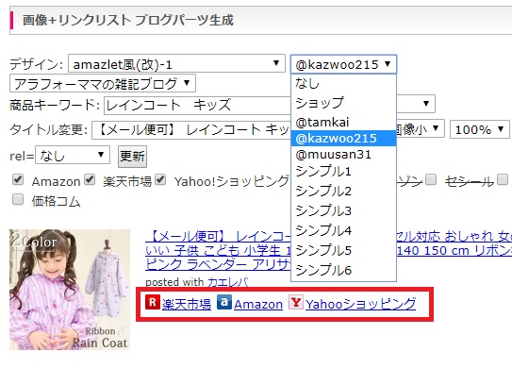The image size is (512, 368).
Task: Click the blue Amazon a icon
Action: click(224, 302)
